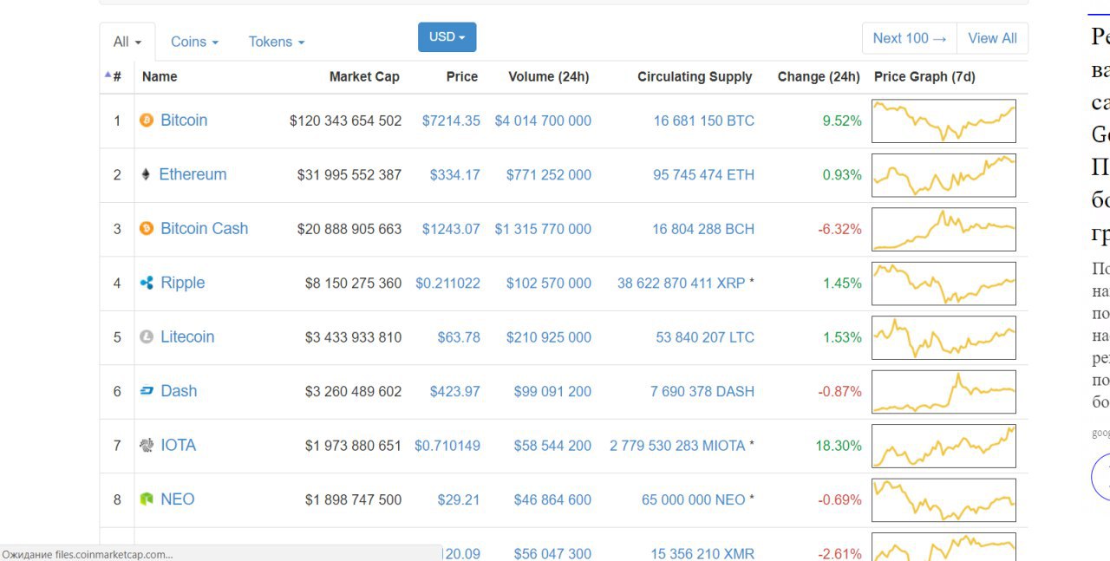Click supply 16 681 150 BTC

pyautogui.click(x=704, y=121)
